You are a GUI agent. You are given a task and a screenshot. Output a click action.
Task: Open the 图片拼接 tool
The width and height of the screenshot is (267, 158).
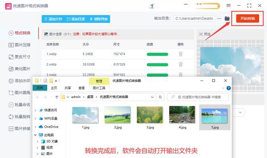point(19,129)
